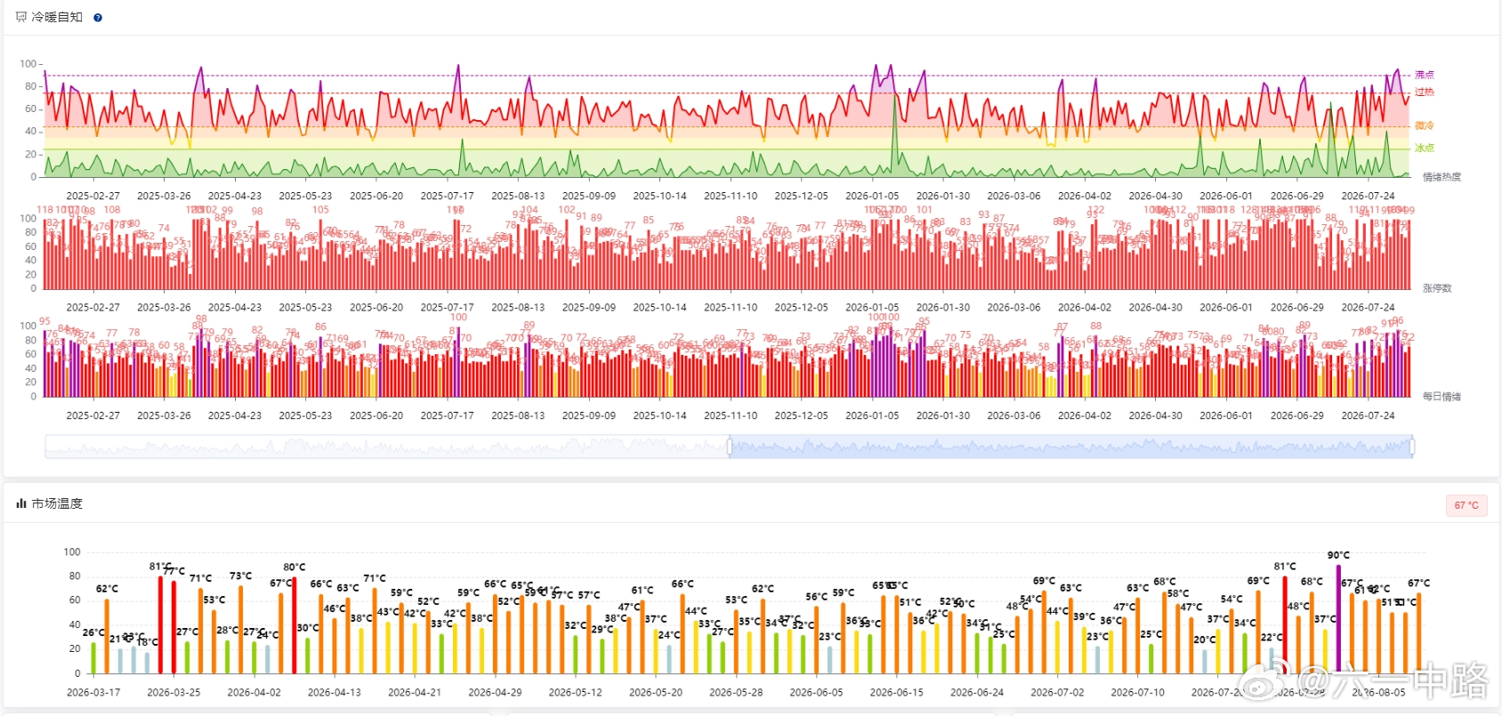Select the purple 90°C bar in 市场温度

1338,618
